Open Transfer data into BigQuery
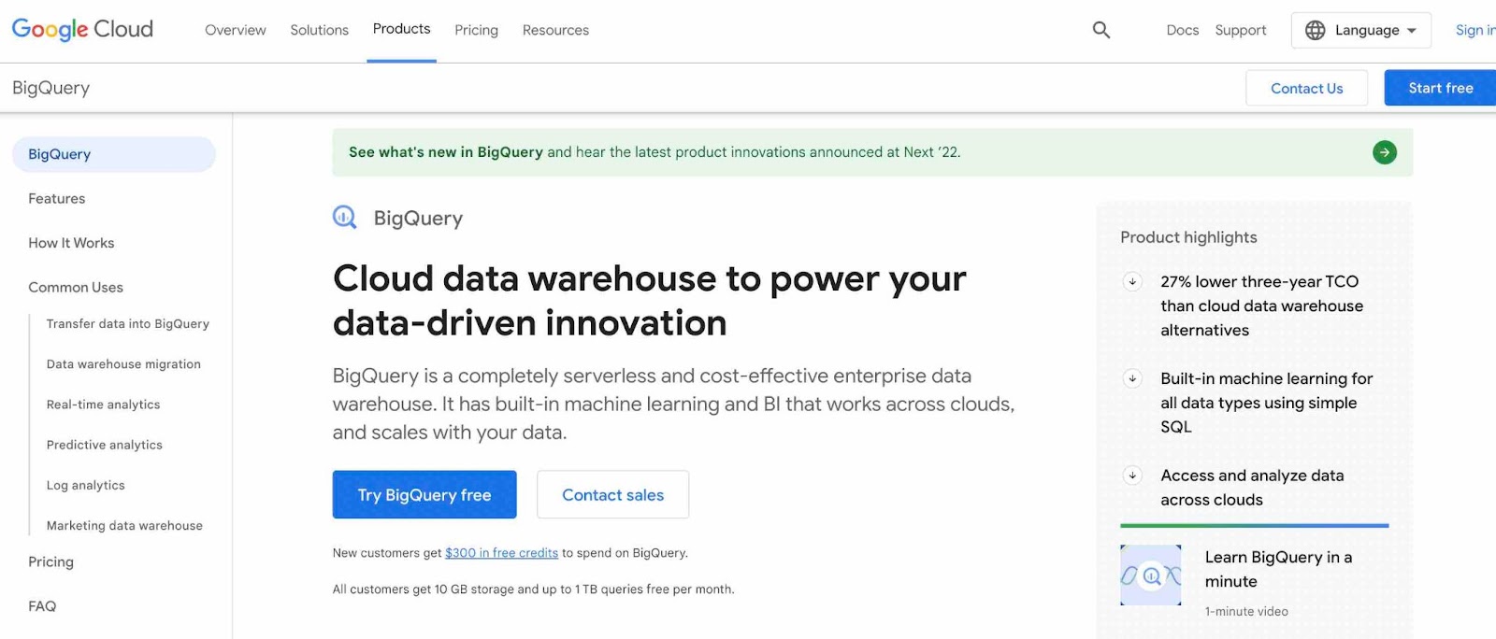 pyautogui.click(x=128, y=324)
